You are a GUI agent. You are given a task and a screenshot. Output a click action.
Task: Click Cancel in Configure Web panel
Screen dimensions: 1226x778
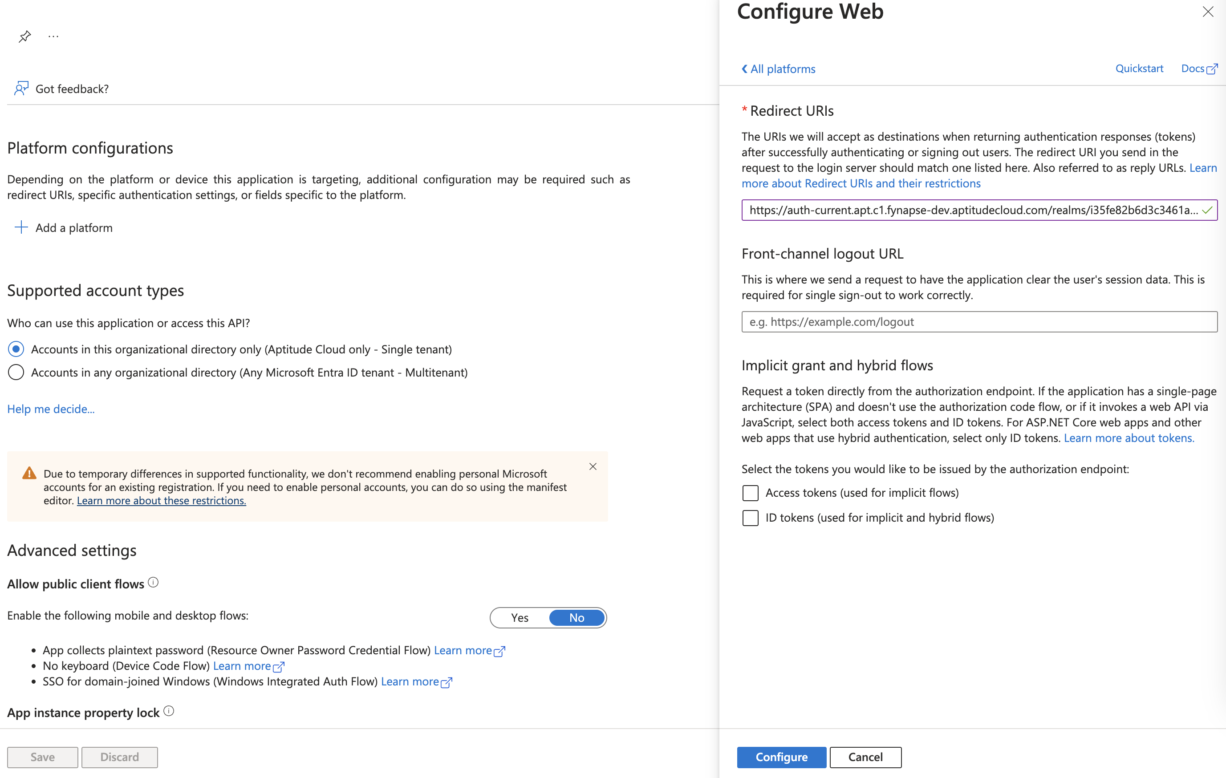(865, 757)
